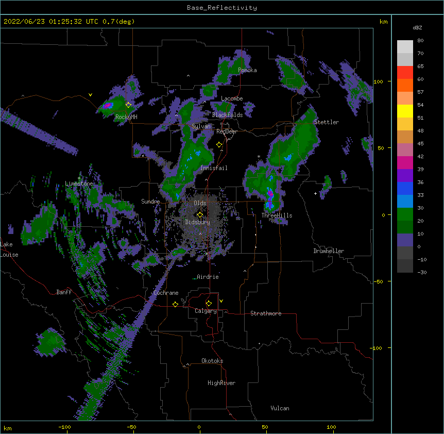Click the asterisk marker southwest of Stettler storm
444x434 pixels.
(259, 157)
